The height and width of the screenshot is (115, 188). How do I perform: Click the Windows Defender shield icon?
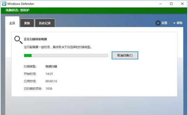coord(4,4)
